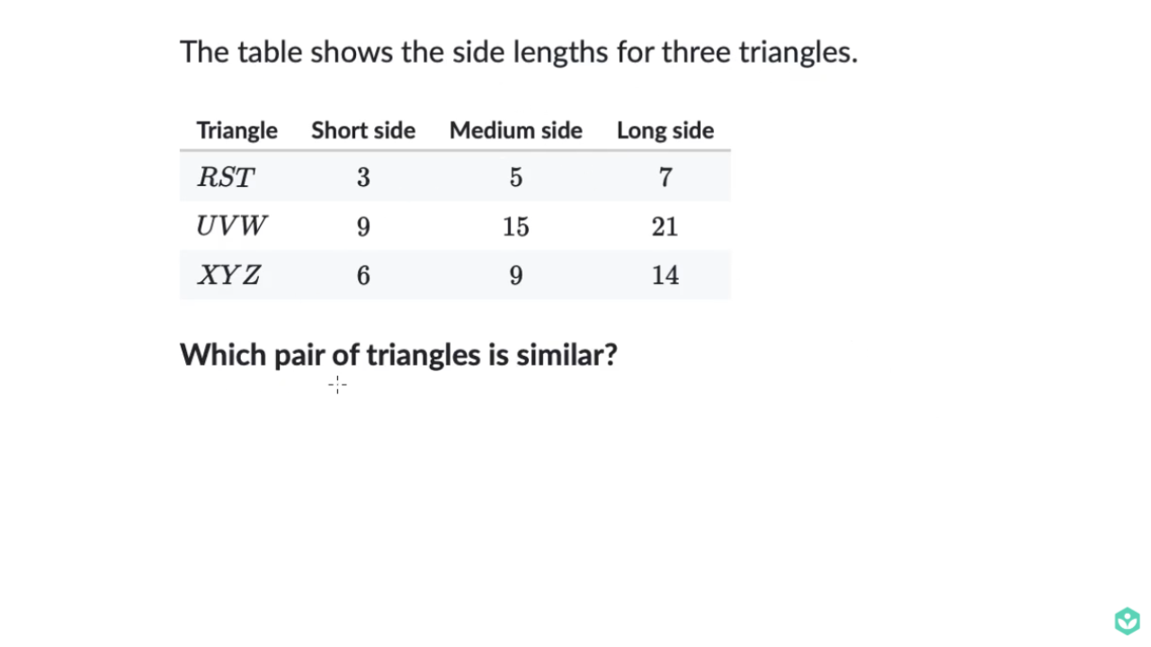Click the word 'similar' in the question
The height and width of the screenshot is (647, 1151).
[x=561, y=354]
